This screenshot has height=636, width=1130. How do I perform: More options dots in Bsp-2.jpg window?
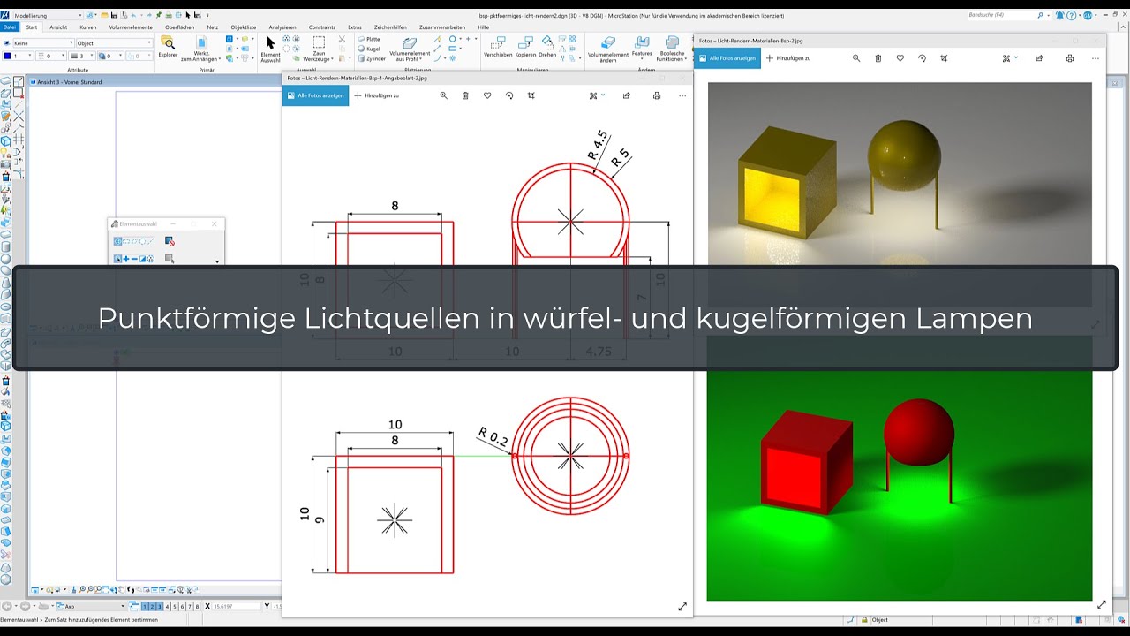(1096, 58)
